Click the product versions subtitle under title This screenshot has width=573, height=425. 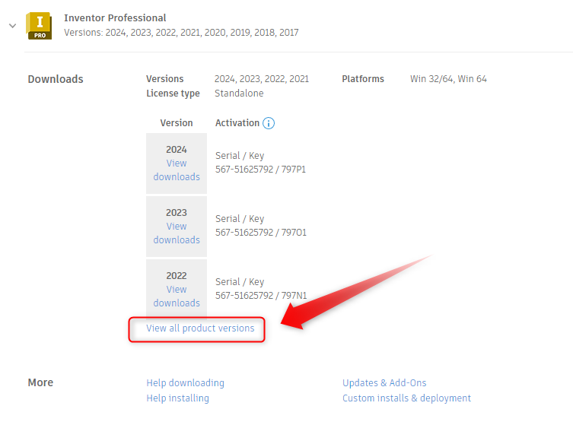click(x=181, y=33)
